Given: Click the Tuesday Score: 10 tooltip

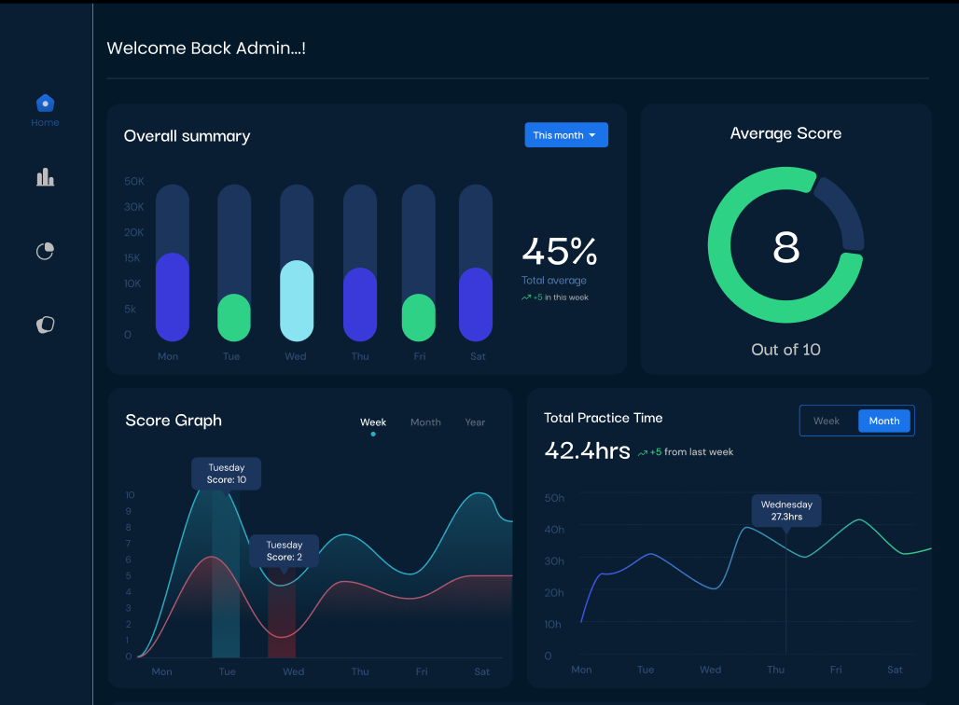Looking at the screenshot, I should (227, 474).
